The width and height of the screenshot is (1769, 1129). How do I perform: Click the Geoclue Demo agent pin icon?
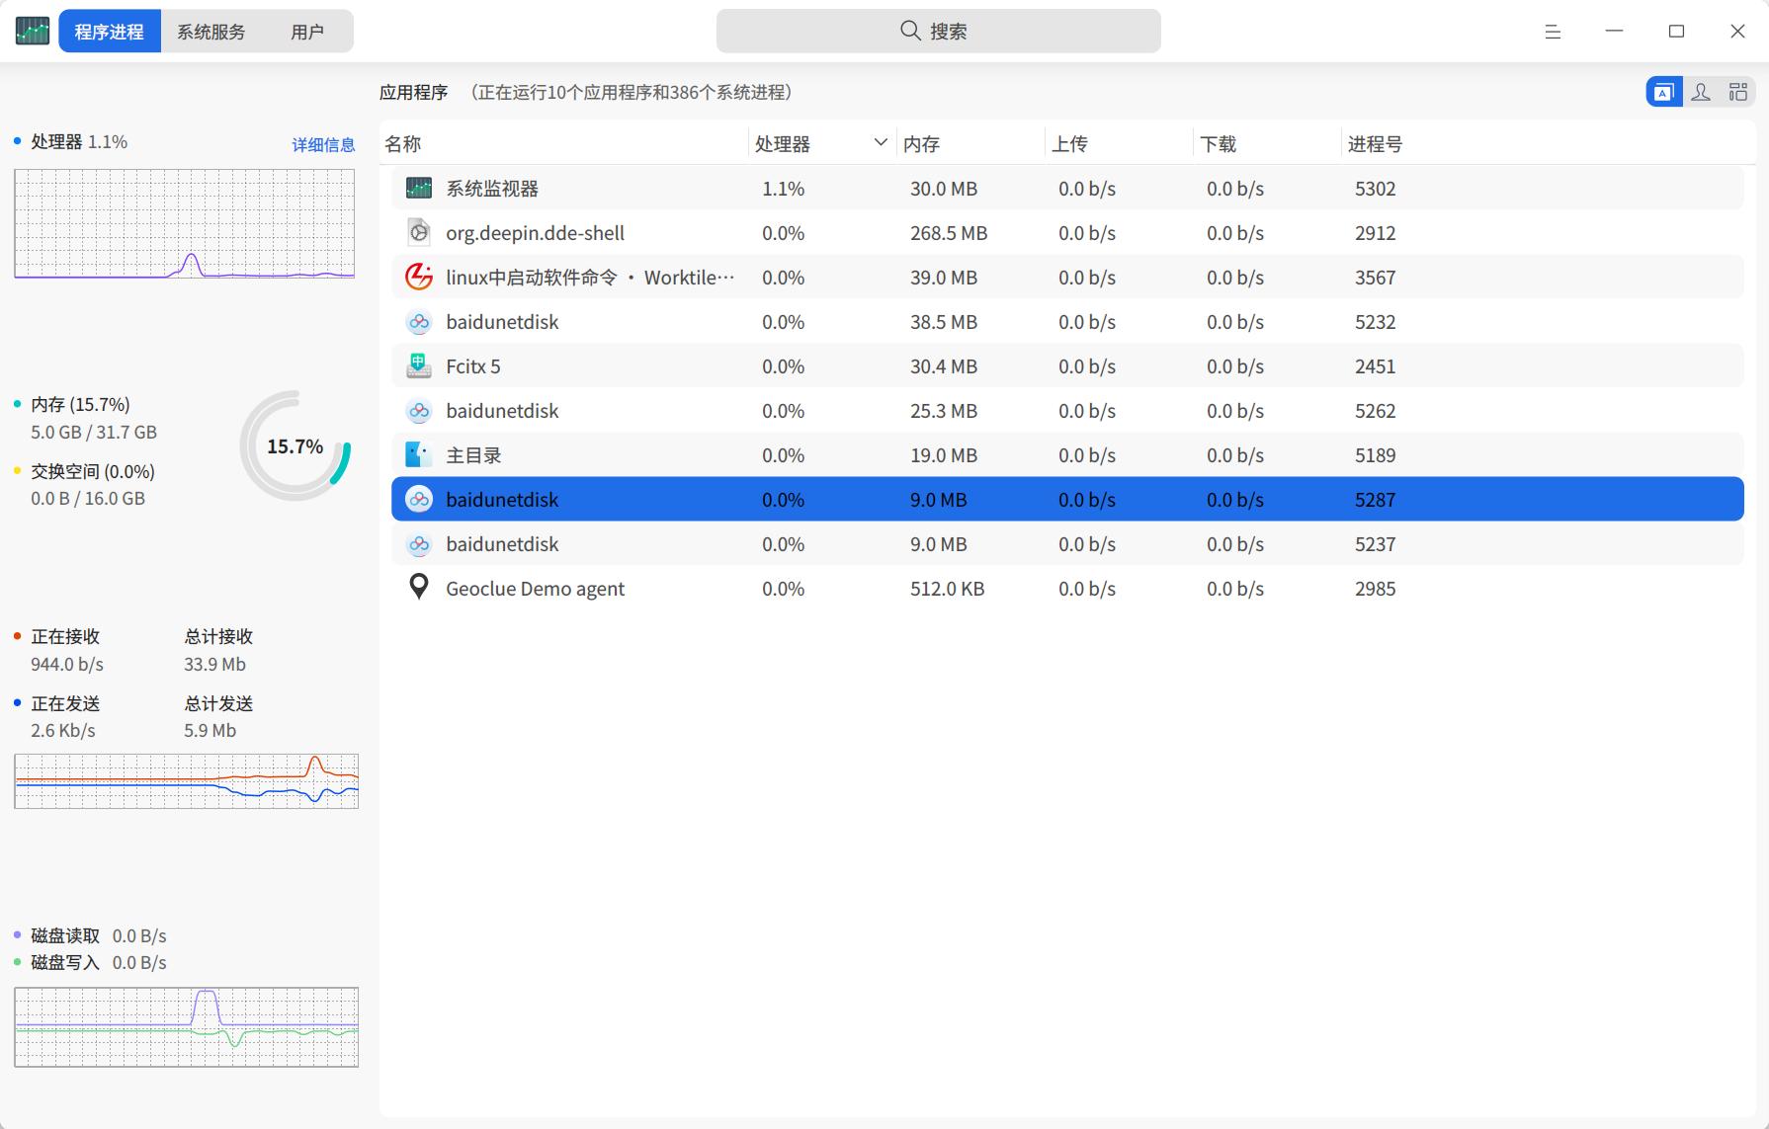[419, 587]
